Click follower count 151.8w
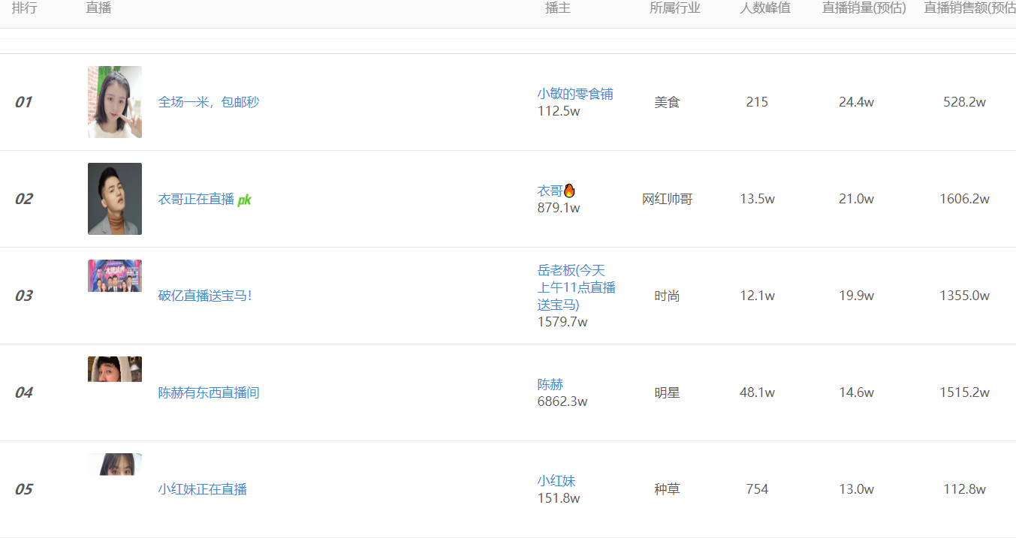This screenshot has height=538, width=1016. pos(559,498)
